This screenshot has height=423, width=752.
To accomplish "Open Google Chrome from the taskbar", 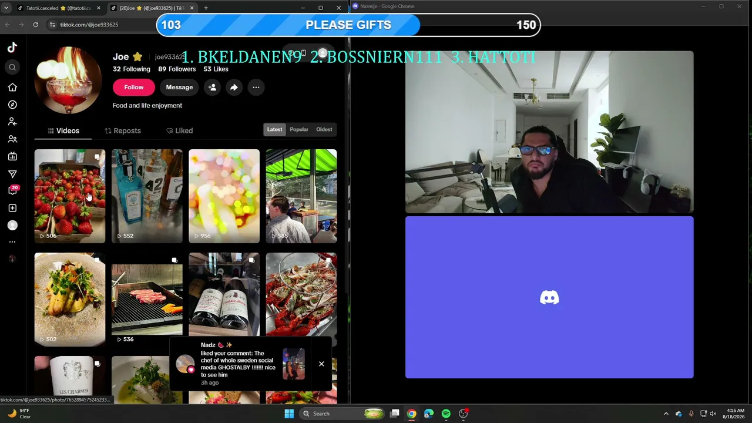I will click(x=412, y=414).
